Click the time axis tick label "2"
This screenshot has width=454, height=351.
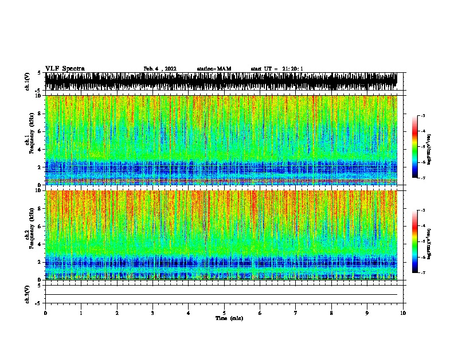(117, 313)
